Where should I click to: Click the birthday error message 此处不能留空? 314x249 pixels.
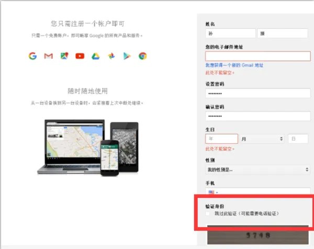pos(220,149)
